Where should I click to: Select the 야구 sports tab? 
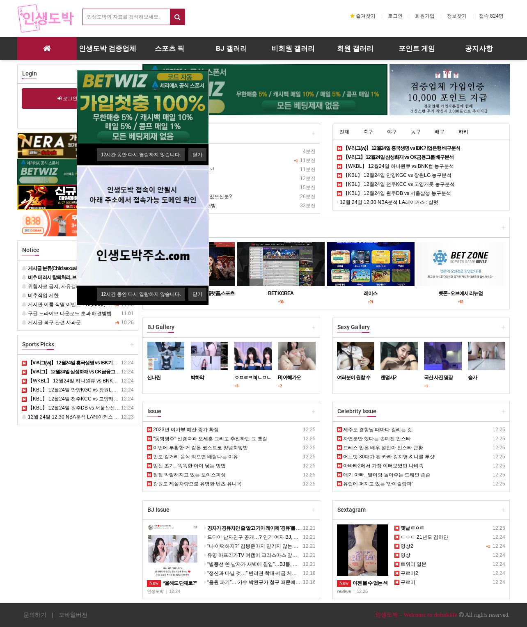tap(392, 132)
